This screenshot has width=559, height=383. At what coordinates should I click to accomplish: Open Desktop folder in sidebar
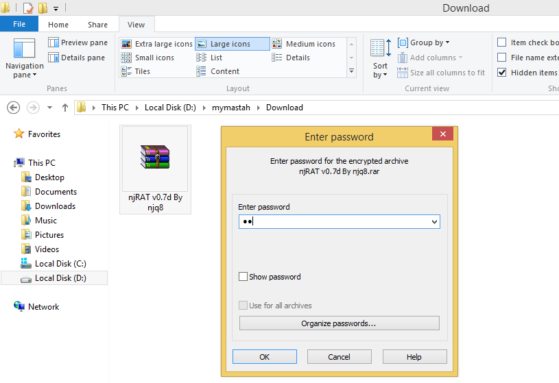(43, 177)
